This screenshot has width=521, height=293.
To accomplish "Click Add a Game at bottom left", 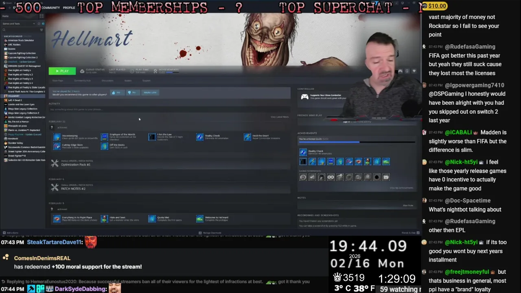I will (11, 233).
